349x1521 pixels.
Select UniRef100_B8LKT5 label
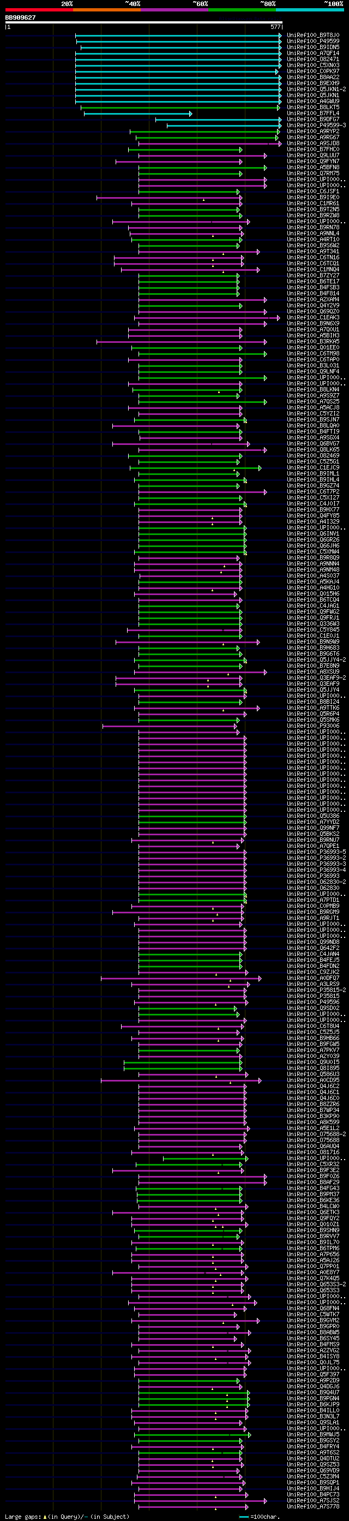click(313, 108)
